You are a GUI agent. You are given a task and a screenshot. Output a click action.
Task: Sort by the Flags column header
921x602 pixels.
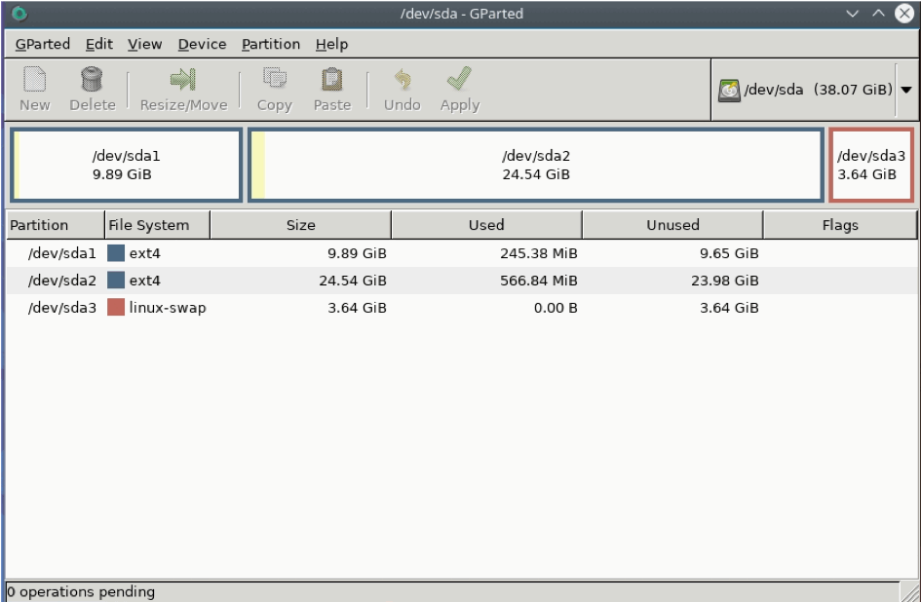(840, 225)
